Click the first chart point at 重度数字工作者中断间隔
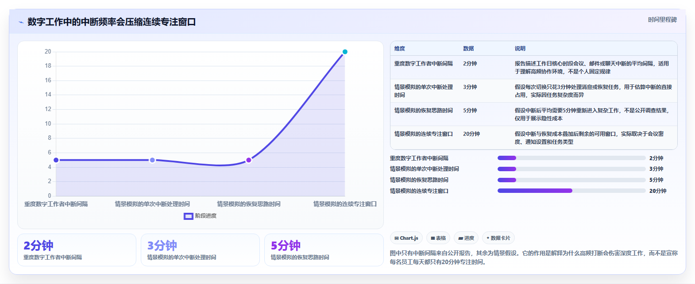Screen dimensions: 695x284 pyautogui.click(x=56, y=160)
